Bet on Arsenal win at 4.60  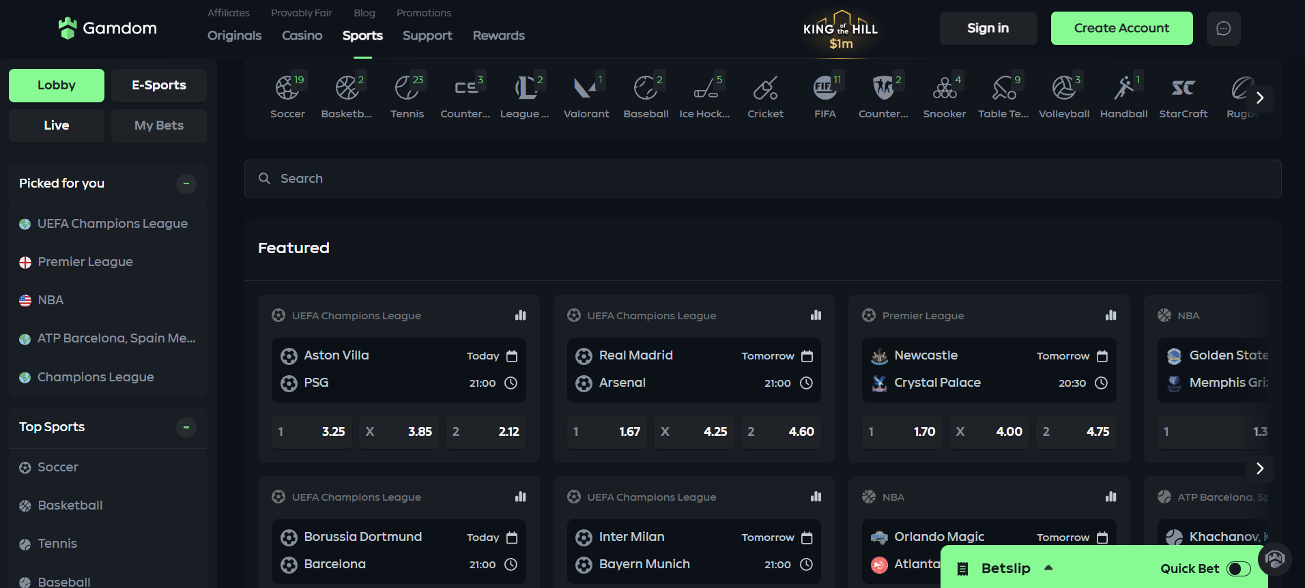pyautogui.click(x=781, y=432)
